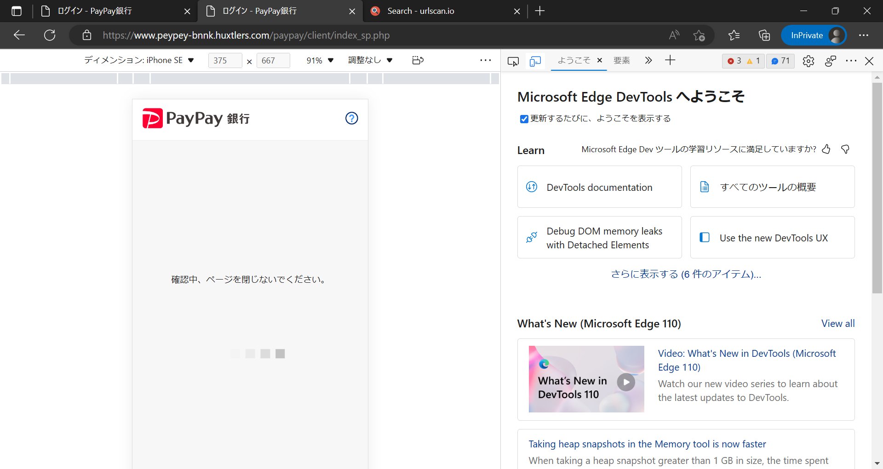Screen dimensions: 883x469
Task: Rotate the device emulation view
Action: pos(418,60)
